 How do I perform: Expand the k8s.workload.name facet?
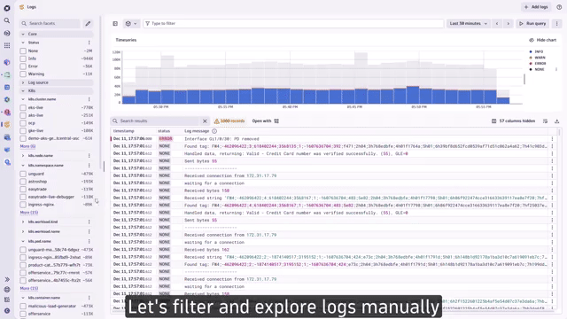coord(23,231)
